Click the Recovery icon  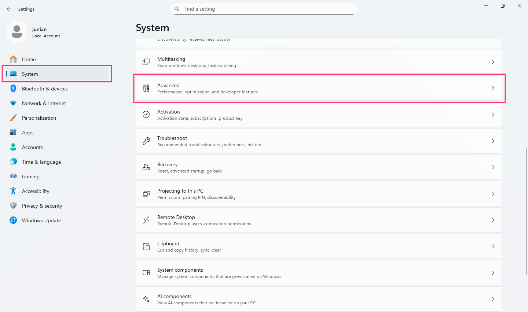(x=146, y=167)
